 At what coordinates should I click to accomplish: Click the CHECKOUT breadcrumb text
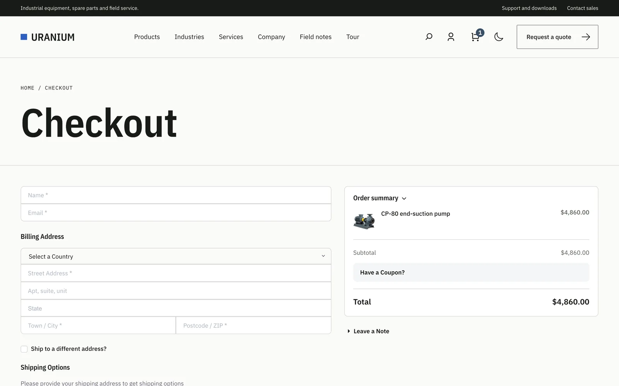pos(59,88)
